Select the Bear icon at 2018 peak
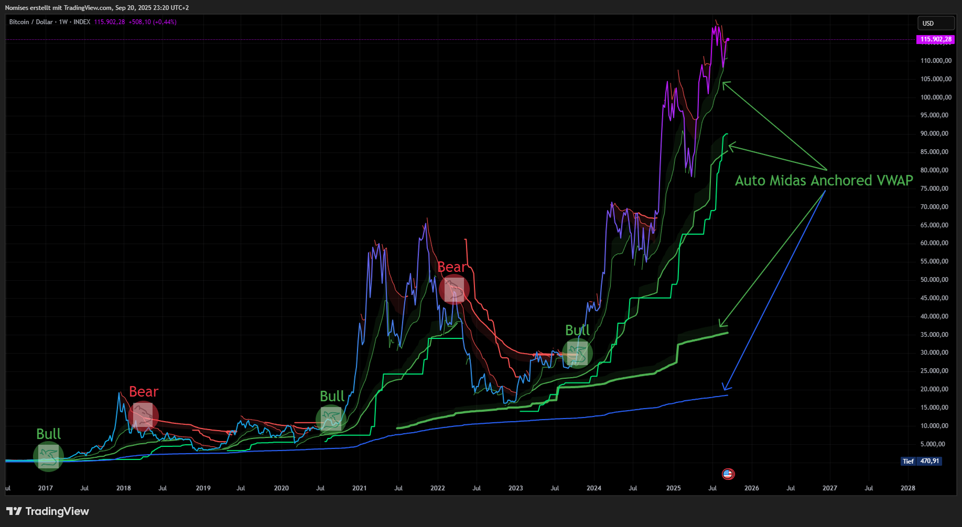Viewport: 962px width, 527px height. (x=143, y=416)
